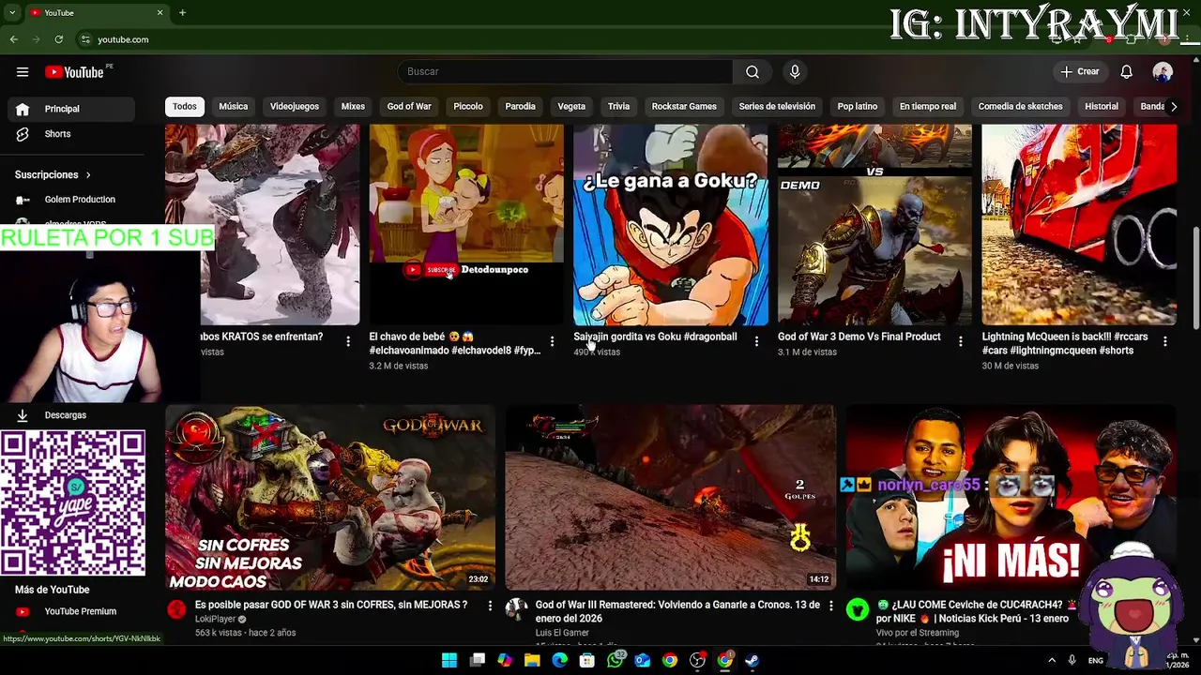This screenshot has height=675, width=1201.
Task: Select the Trivia filter chip
Action: point(618,107)
